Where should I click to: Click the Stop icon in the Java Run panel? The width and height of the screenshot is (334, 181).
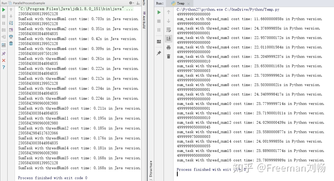coord(4,16)
